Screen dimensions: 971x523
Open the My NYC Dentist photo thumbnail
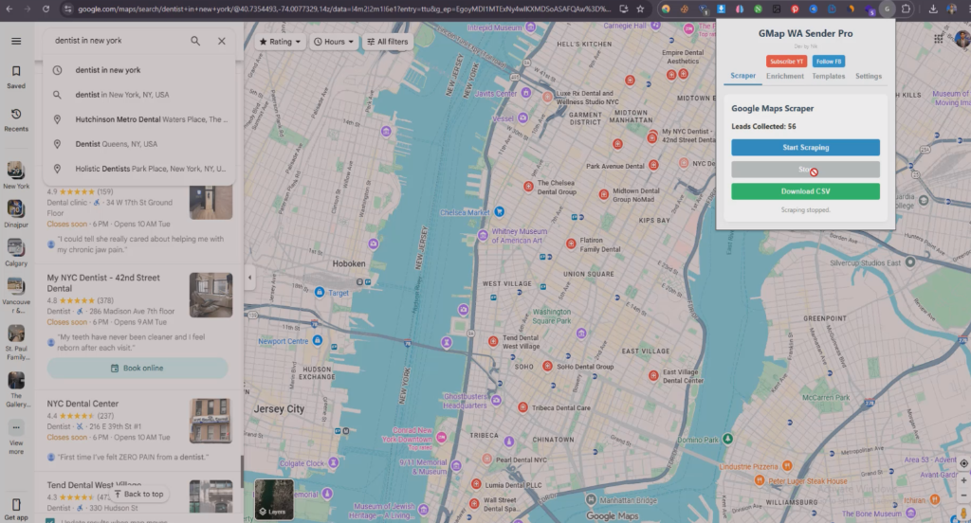click(211, 296)
